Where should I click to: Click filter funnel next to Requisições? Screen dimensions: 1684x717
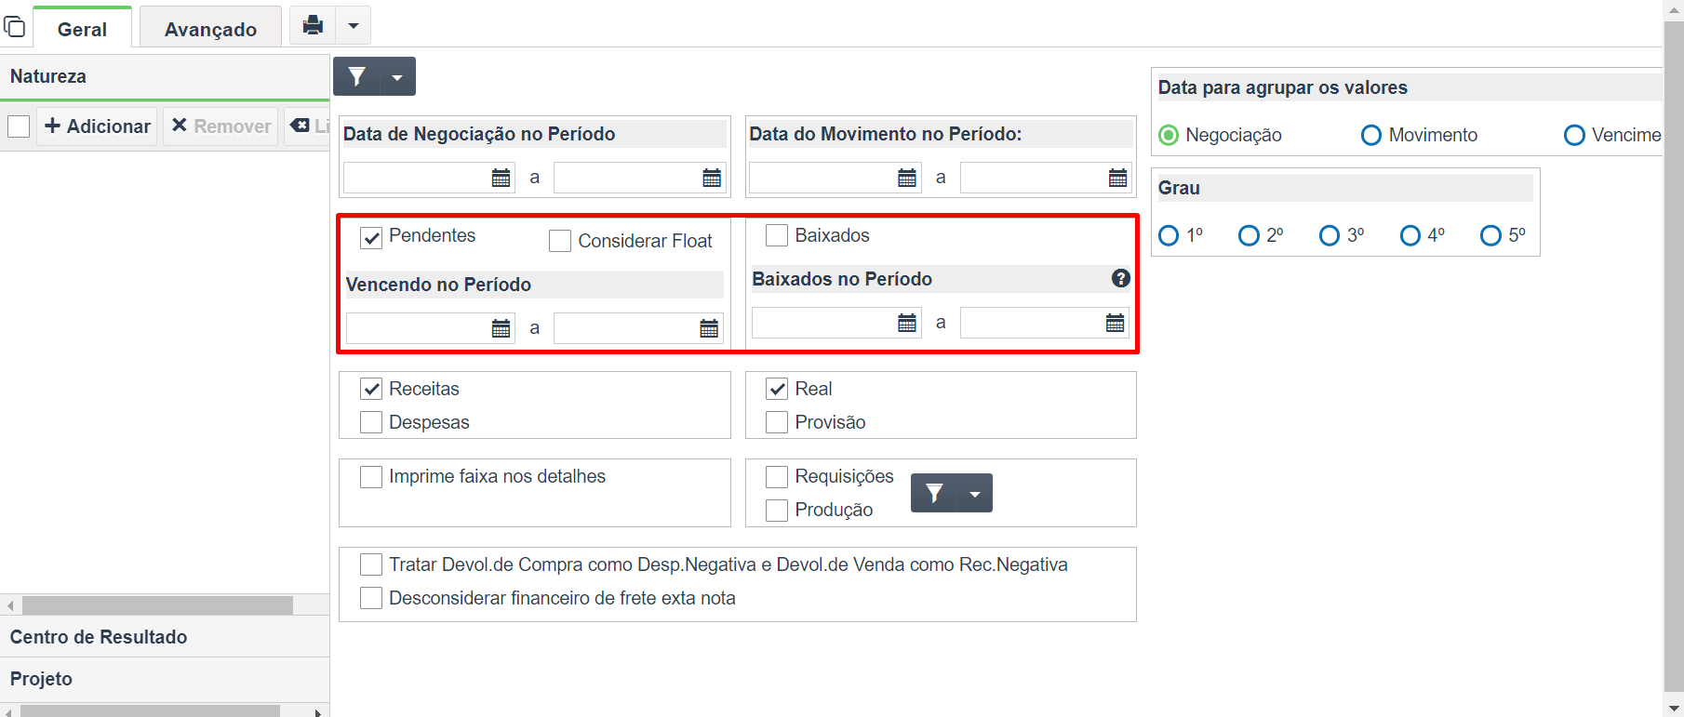[935, 493]
